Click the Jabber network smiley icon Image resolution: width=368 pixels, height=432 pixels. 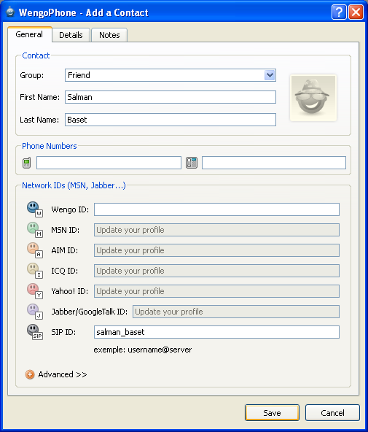(35, 312)
